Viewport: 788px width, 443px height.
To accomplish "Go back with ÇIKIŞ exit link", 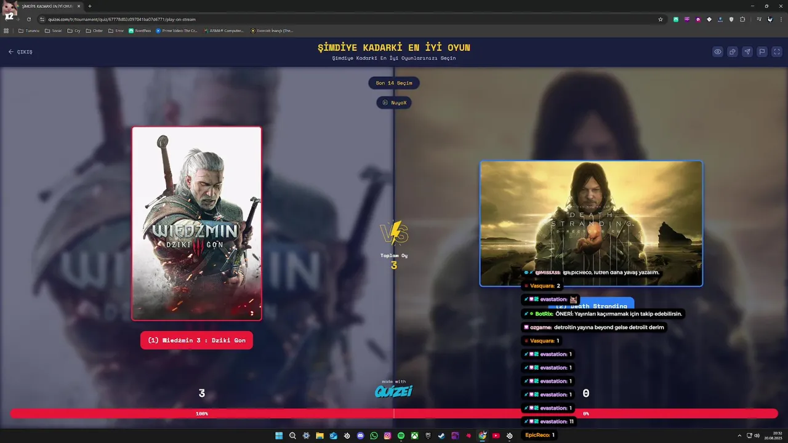I will [x=20, y=52].
